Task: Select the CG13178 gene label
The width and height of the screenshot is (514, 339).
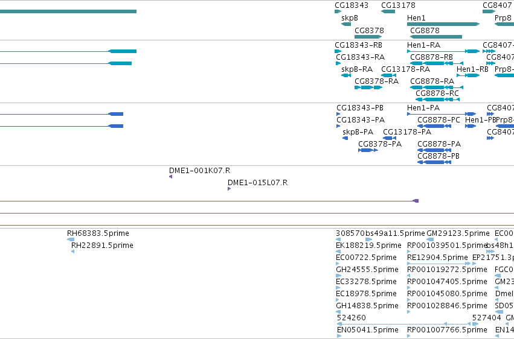Action: coord(398,5)
